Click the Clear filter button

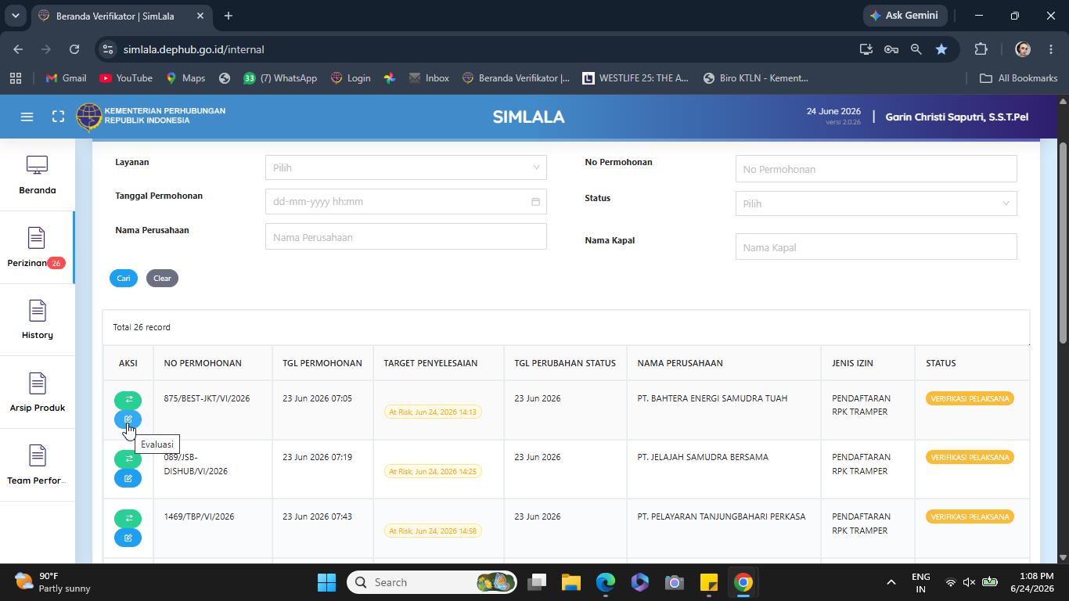[162, 278]
